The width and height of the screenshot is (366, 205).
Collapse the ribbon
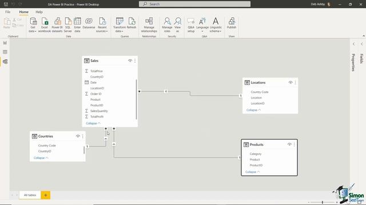pos(364,36)
